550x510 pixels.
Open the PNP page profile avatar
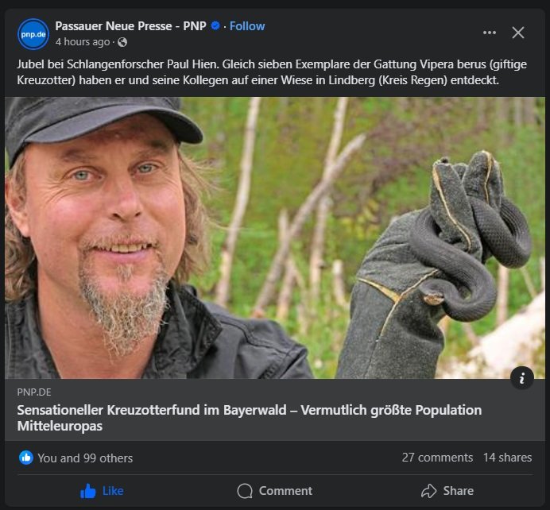(x=33, y=33)
